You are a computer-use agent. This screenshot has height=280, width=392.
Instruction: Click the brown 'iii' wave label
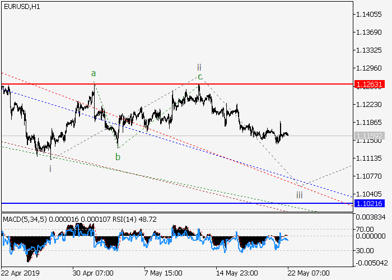tap(300, 195)
